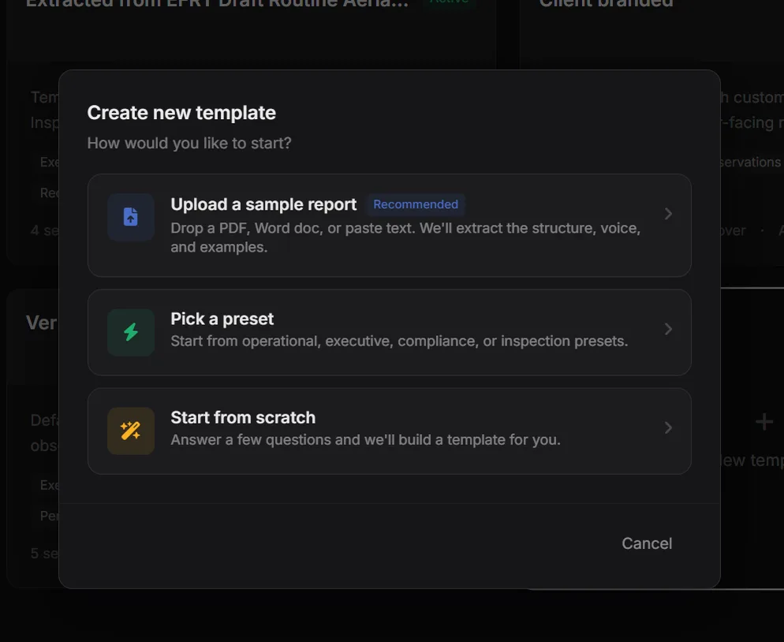Click the plus icon for new template

tap(763, 422)
